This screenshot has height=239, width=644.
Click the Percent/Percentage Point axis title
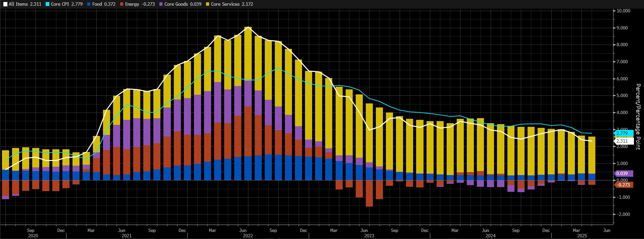(638, 117)
